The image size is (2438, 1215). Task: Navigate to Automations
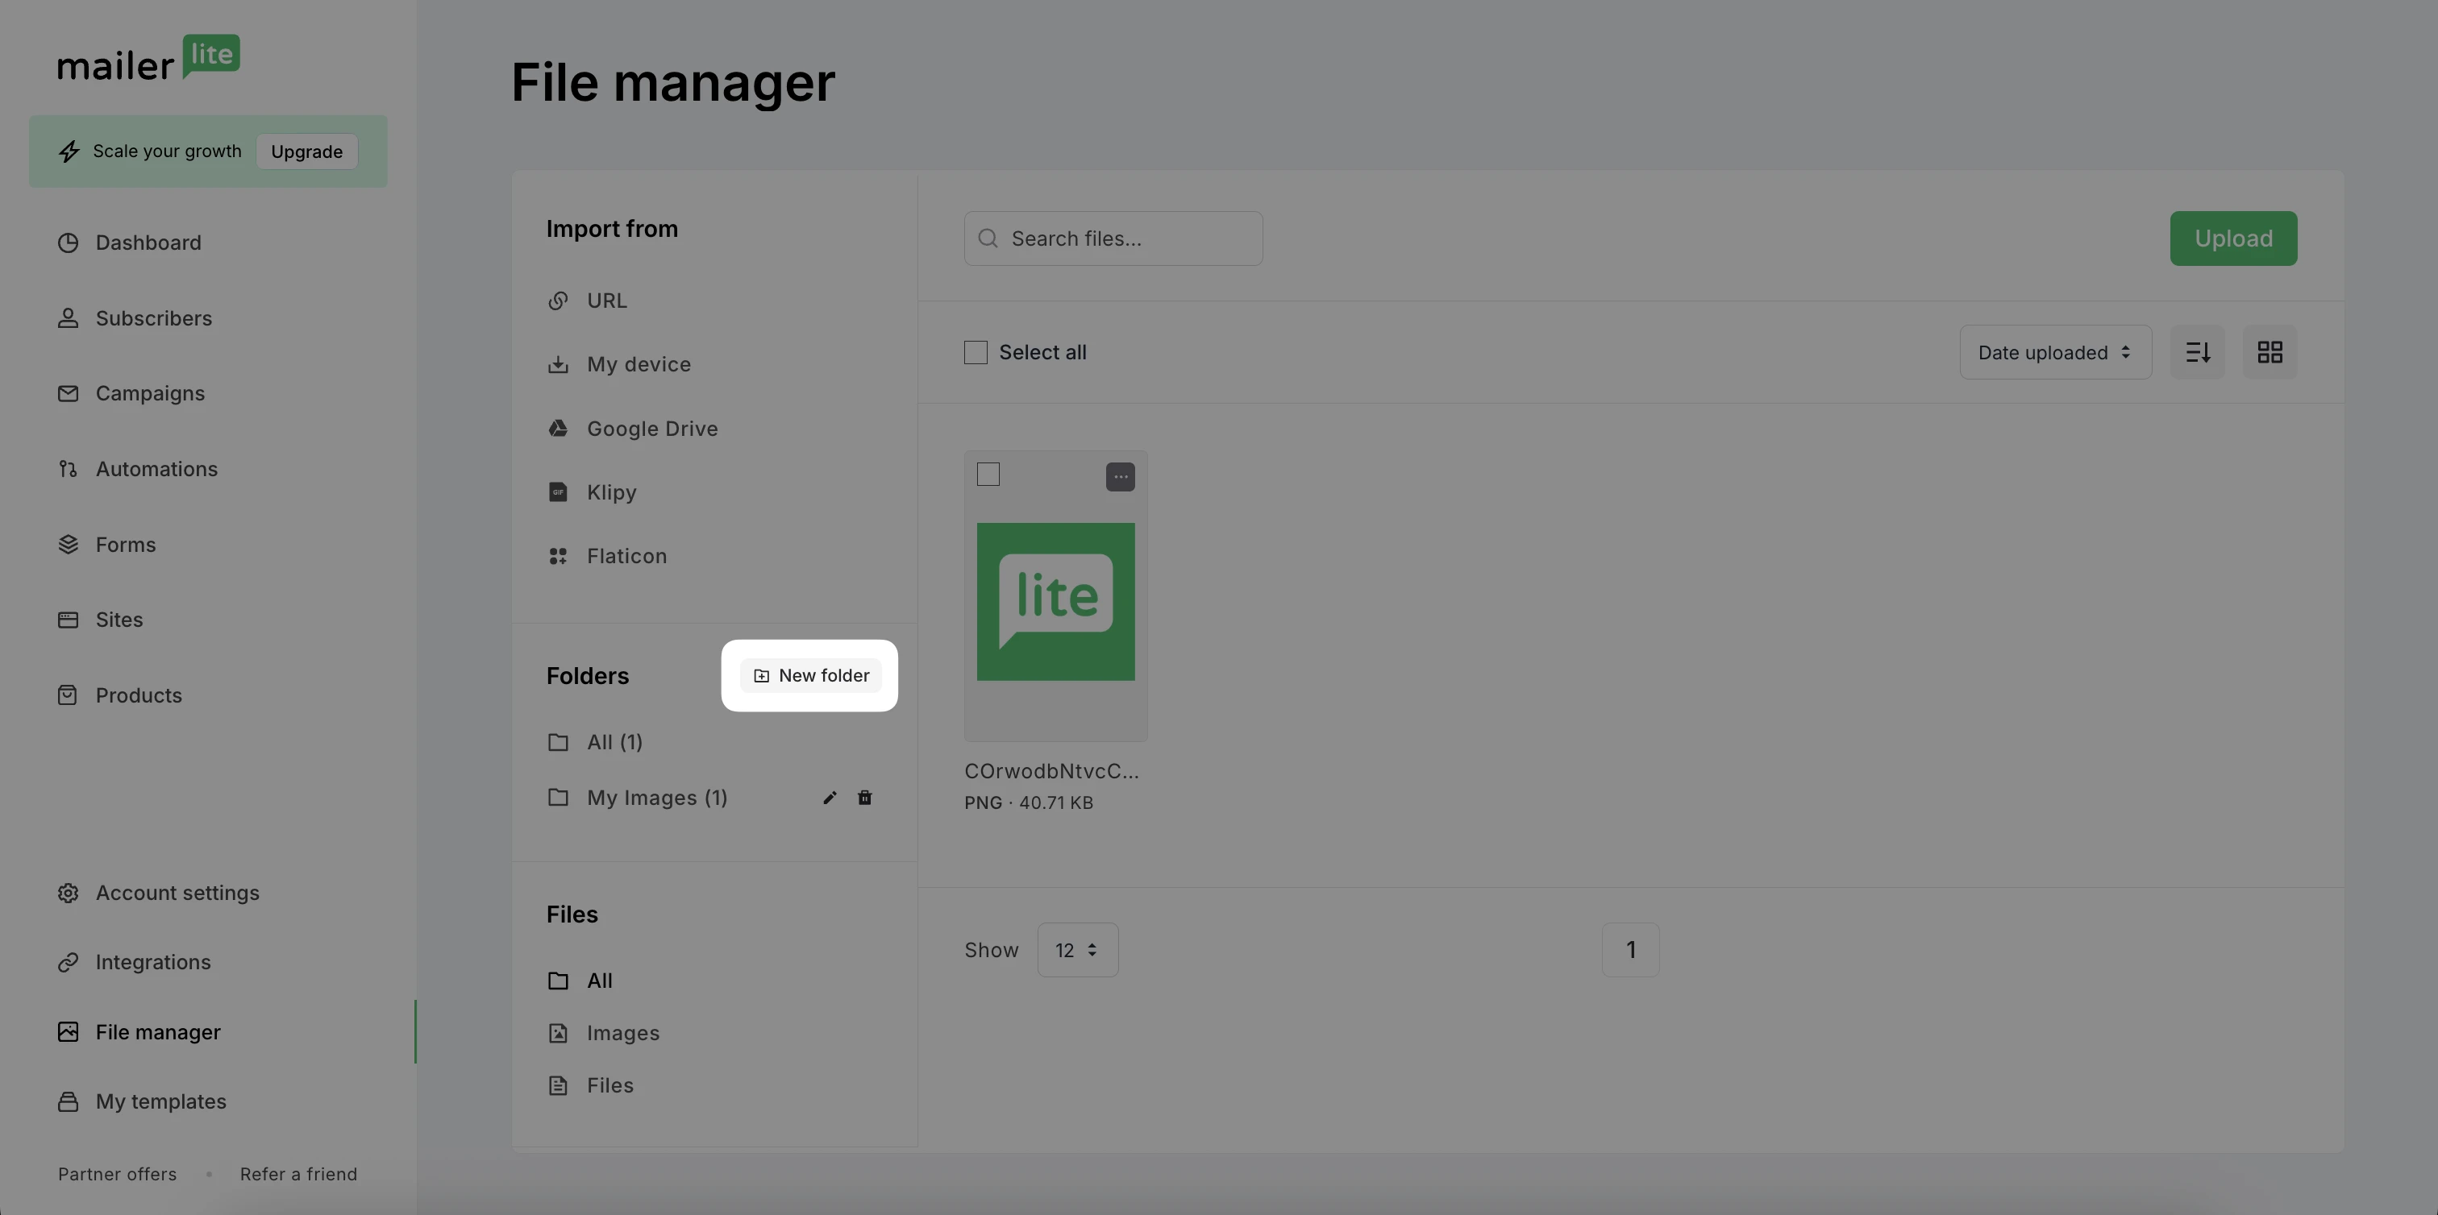point(157,469)
